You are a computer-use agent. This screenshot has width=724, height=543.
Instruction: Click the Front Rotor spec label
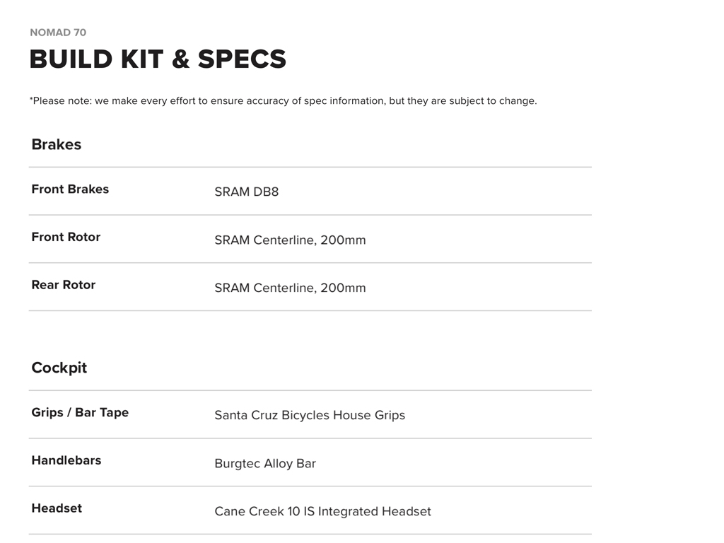(x=66, y=237)
